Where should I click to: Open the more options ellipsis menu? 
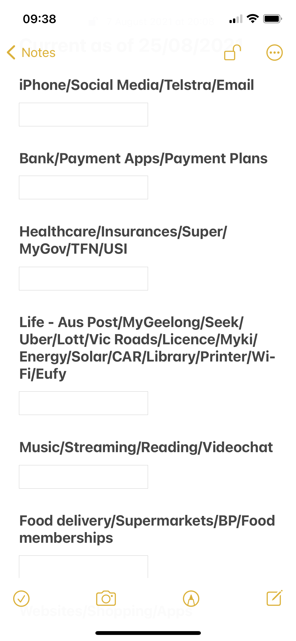point(274,53)
